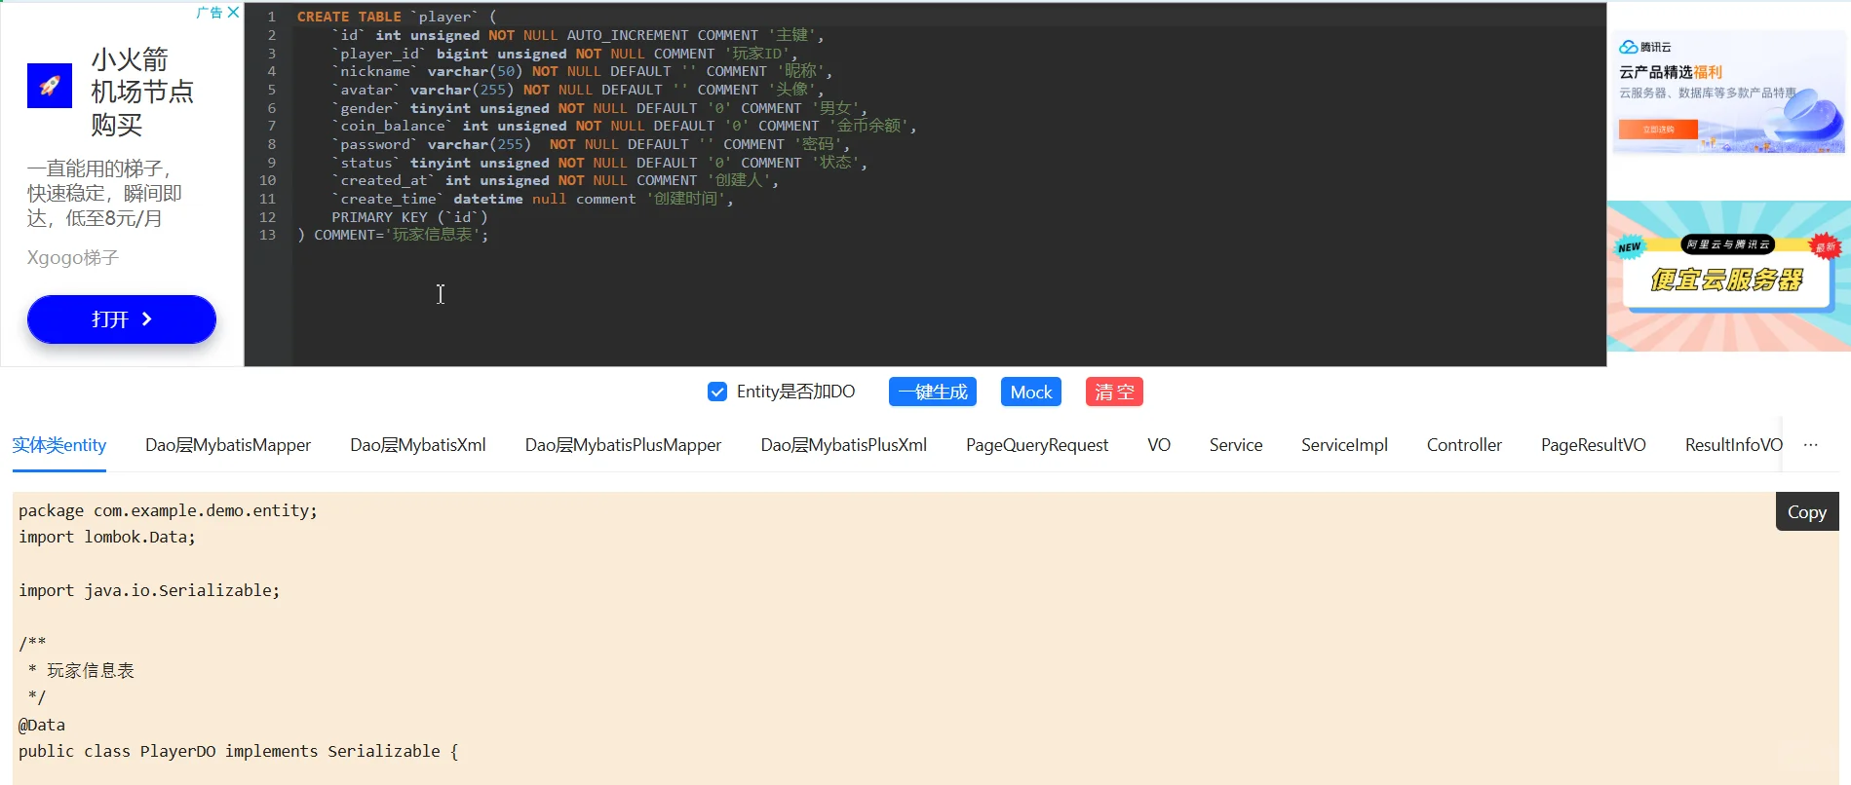Select the ResultInfoVO tab
Screen dimensions: 1851x785
[1733, 445]
